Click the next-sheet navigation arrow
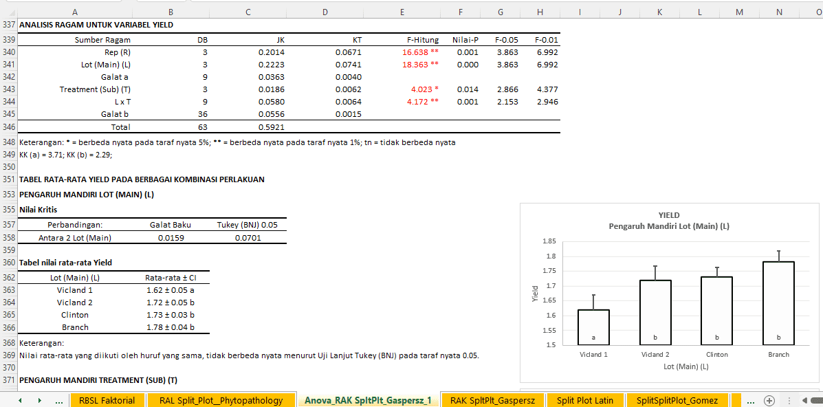Screen dimensions: 823x407 click(x=40, y=400)
